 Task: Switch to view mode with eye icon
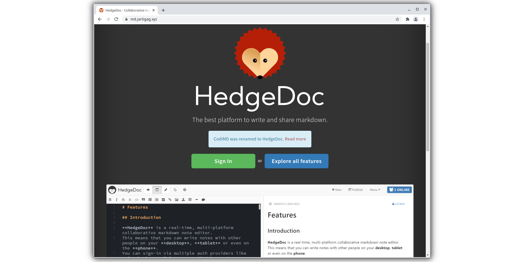click(x=148, y=190)
